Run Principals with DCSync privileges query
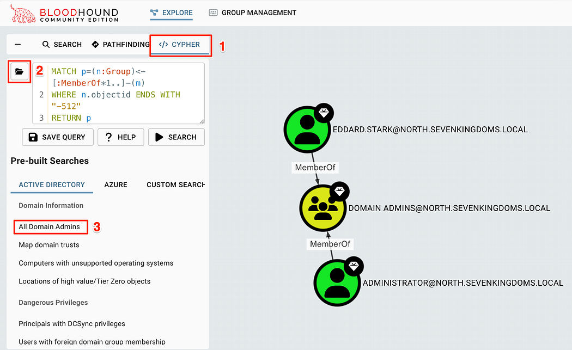Viewport: 572px width, 350px height. tap(72, 324)
